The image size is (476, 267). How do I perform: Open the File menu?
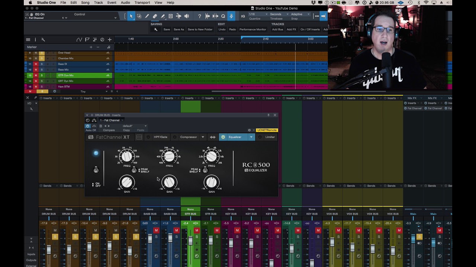pos(63,3)
